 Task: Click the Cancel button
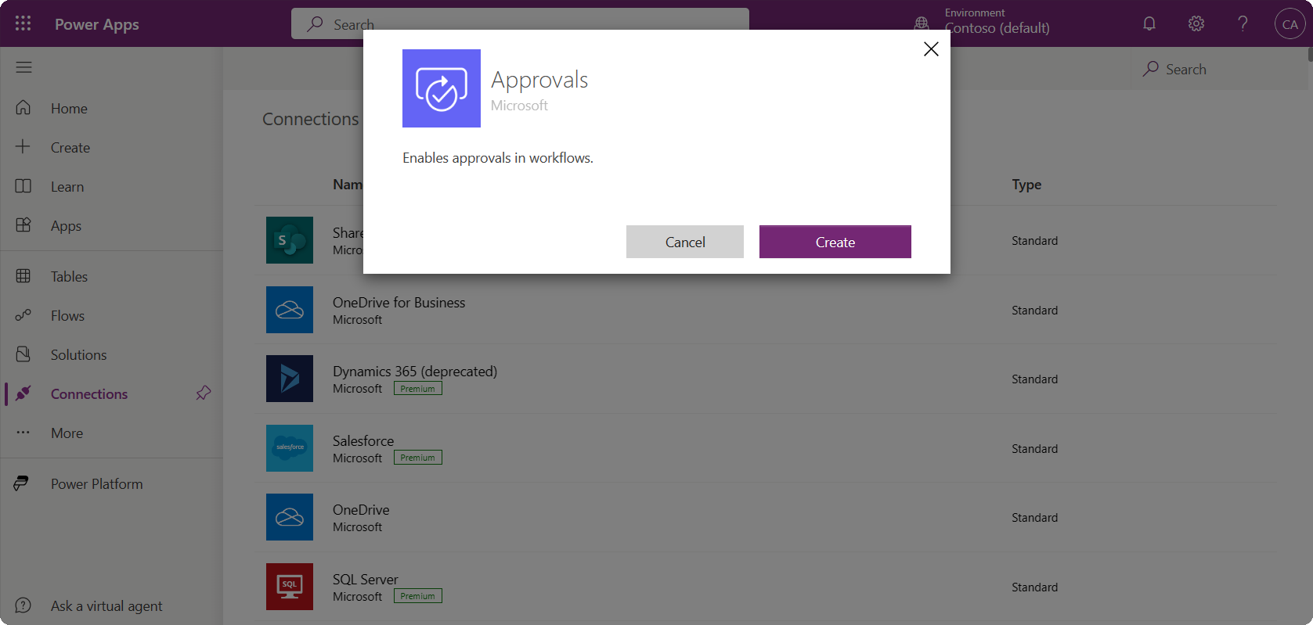click(685, 242)
